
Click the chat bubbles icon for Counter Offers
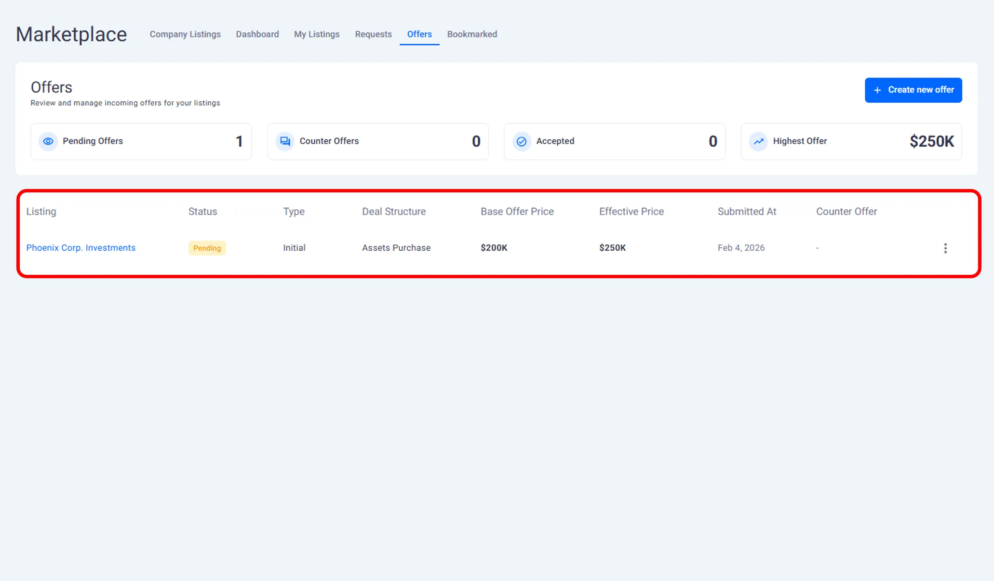click(x=285, y=141)
